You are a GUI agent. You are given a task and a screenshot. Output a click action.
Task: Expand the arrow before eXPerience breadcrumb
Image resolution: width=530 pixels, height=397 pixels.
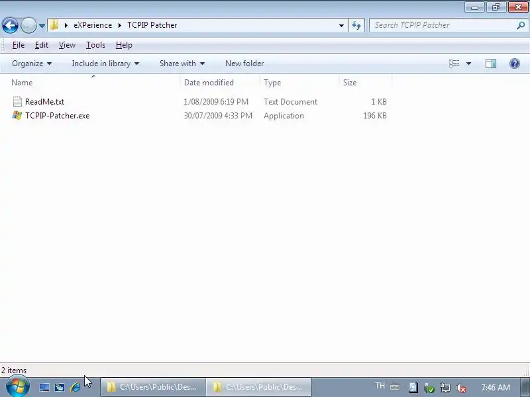[x=66, y=25]
